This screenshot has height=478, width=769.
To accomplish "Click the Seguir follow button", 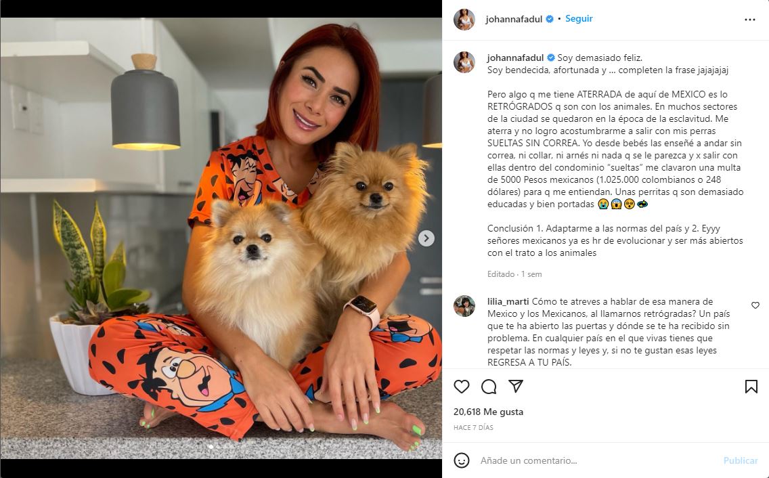I will coord(579,19).
